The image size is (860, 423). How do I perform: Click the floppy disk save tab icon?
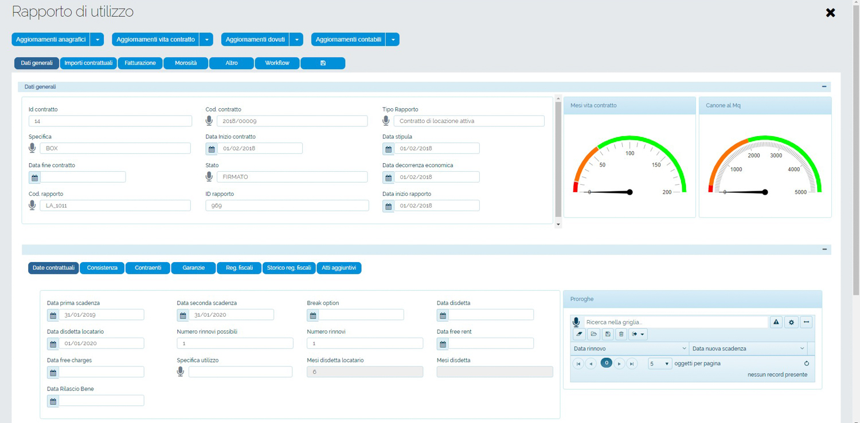[x=323, y=63]
